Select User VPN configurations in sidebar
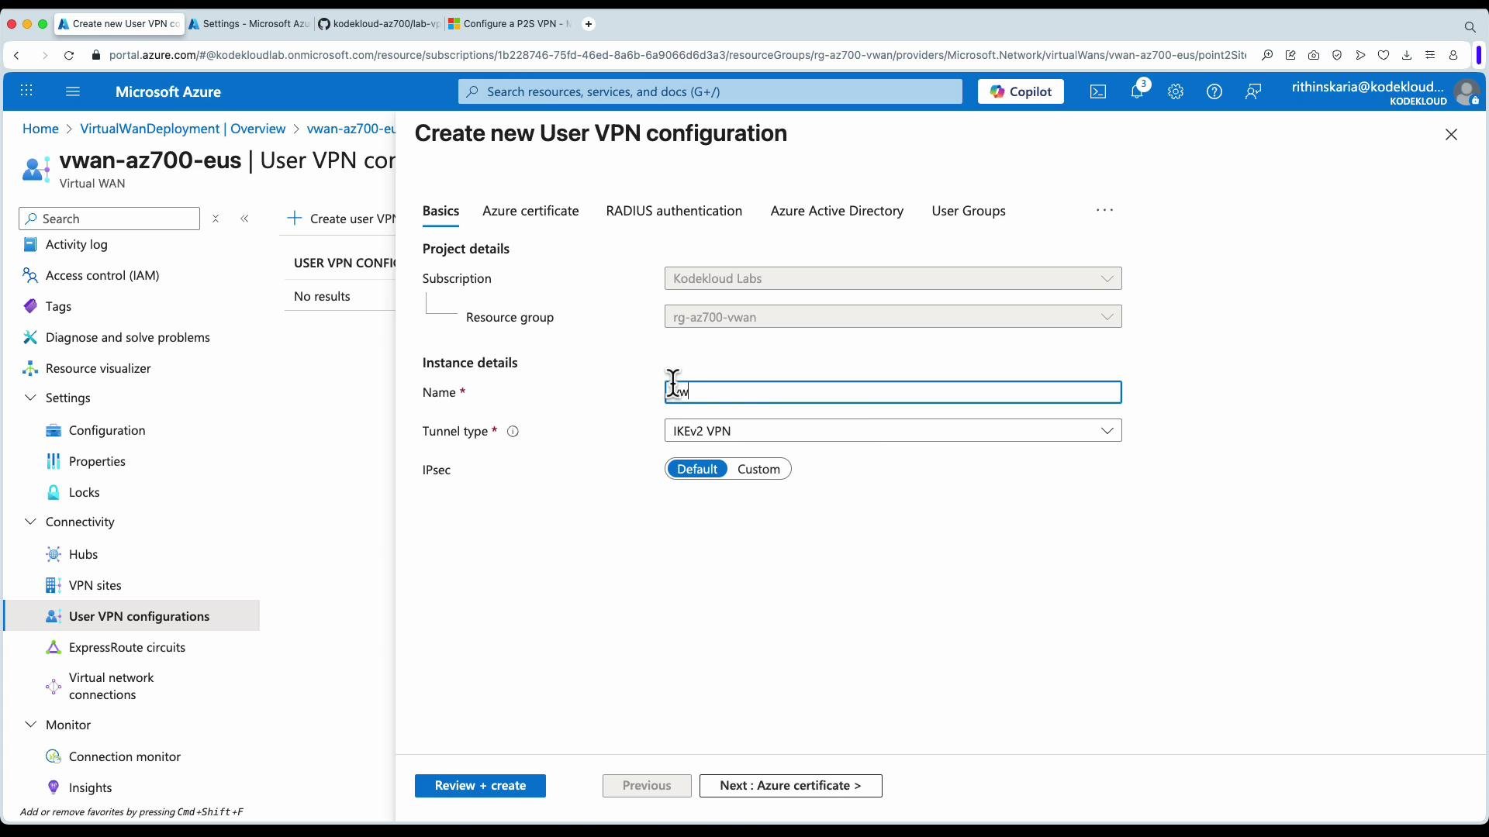The height and width of the screenshot is (837, 1489). 132,616
